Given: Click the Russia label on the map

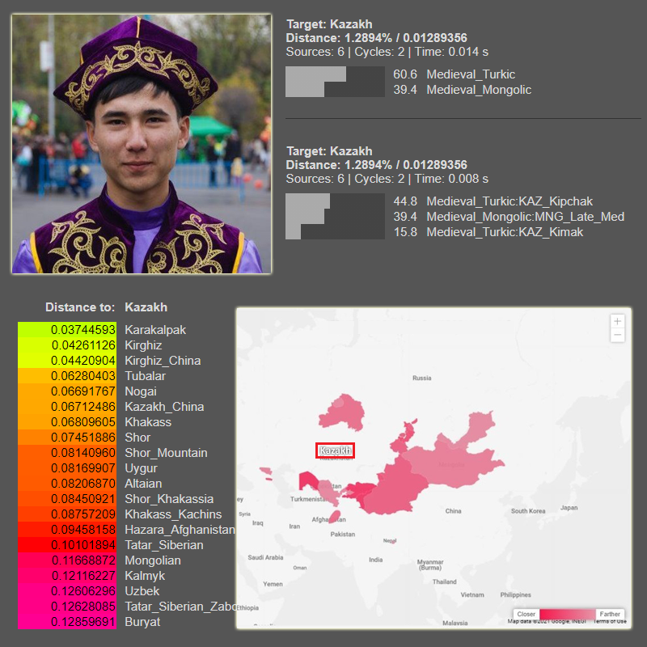Looking at the screenshot, I should click(421, 378).
